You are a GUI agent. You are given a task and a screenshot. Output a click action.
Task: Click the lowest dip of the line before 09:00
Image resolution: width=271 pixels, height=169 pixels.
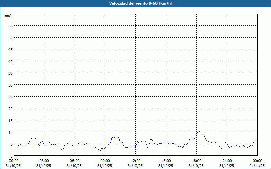pos(100,151)
